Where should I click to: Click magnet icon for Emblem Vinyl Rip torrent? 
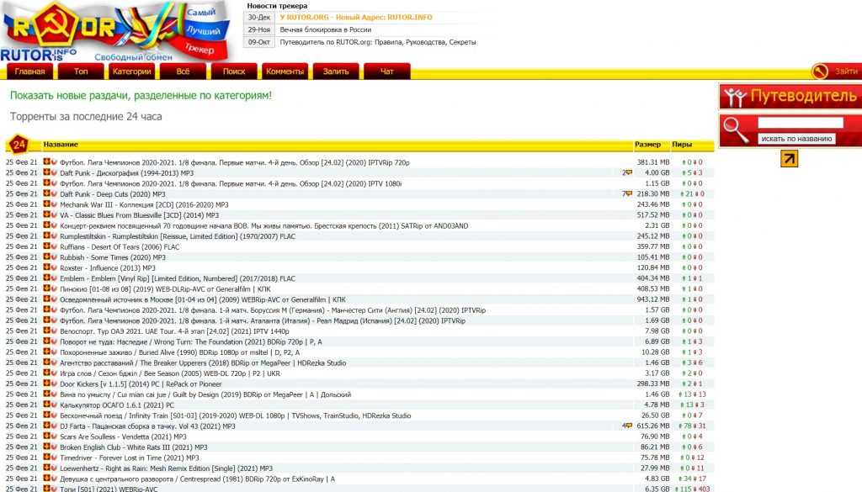coord(53,278)
